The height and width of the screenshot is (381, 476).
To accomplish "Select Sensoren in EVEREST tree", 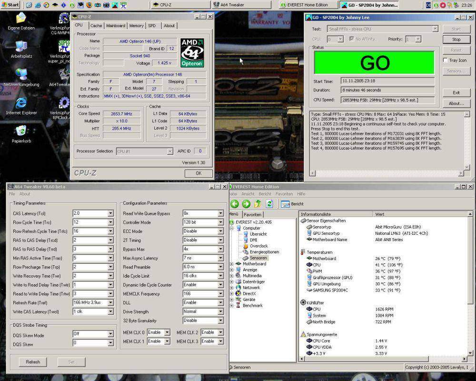I will click(x=258, y=258).
